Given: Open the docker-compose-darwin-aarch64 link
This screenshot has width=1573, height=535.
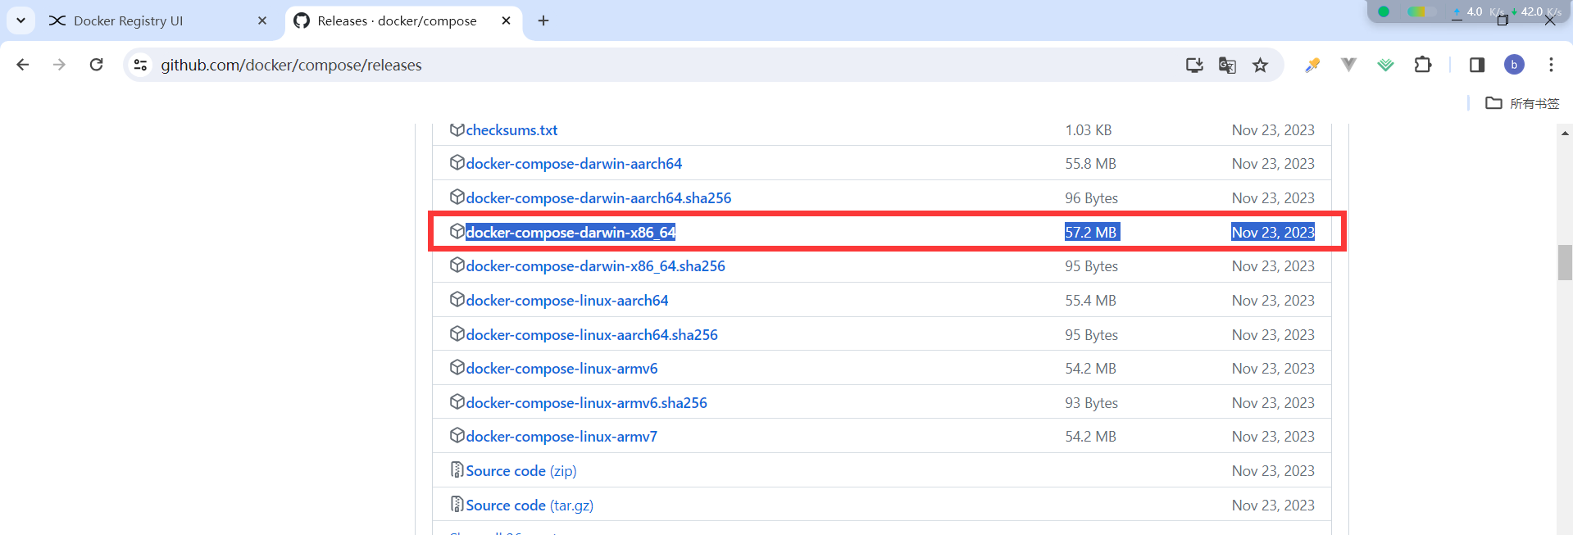Looking at the screenshot, I should coord(574,164).
